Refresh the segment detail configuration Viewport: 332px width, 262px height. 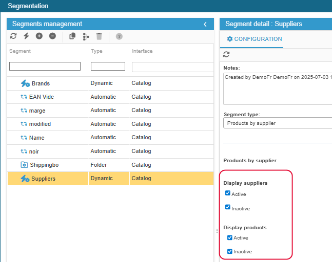coord(226,54)
